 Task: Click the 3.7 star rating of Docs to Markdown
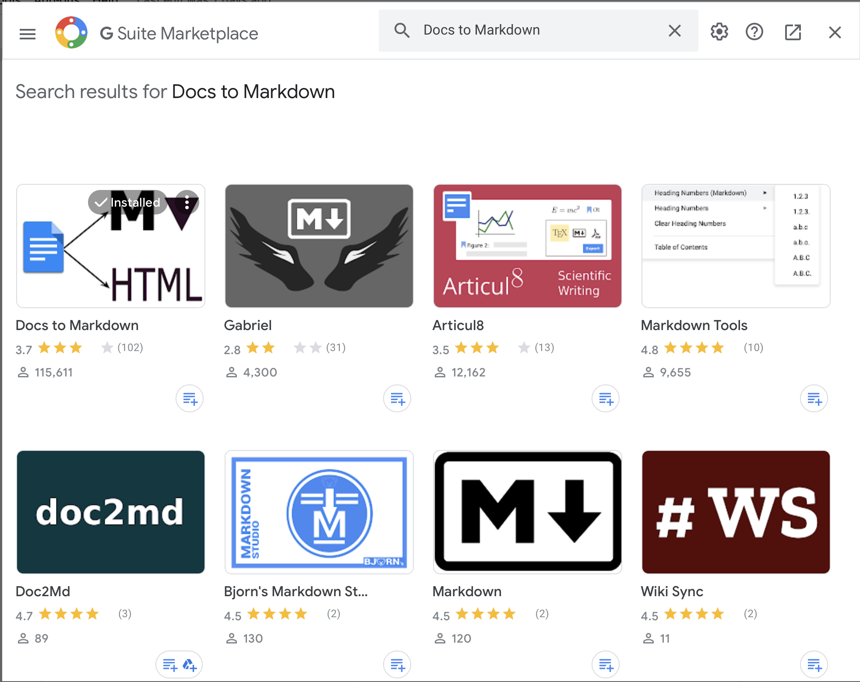[x=64, y=348]
